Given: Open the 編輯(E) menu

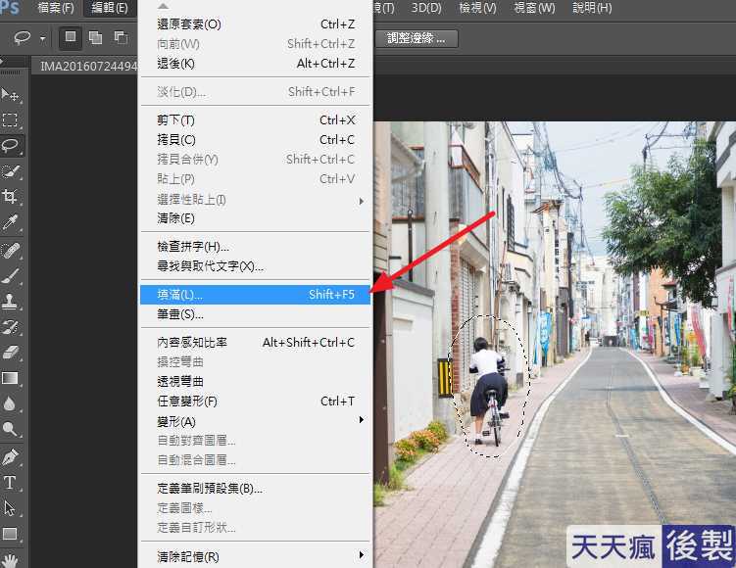Looking at the screenshot, I should click(110, 8).
